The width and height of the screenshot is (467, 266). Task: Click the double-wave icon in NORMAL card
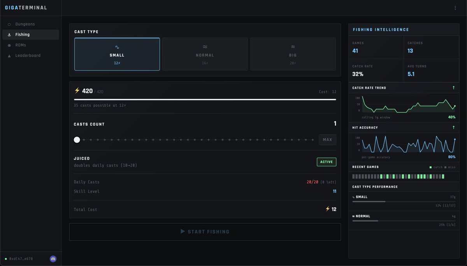point(205,47)
